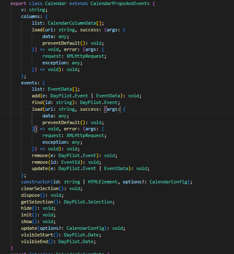Click CalendarConfig in the constructor signature
234x254 pixels.
pos(168,182)
